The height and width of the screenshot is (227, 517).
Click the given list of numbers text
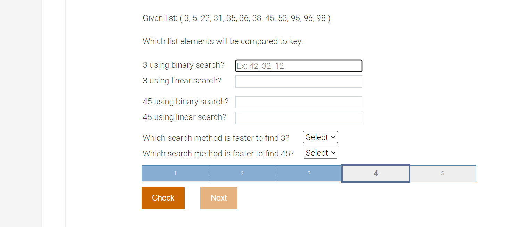point(236,18)
